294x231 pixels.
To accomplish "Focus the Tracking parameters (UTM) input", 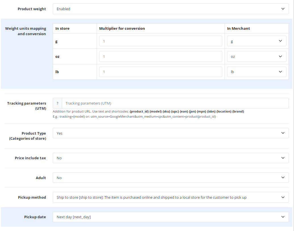I will pyautogui.click(x=175, y=103).
